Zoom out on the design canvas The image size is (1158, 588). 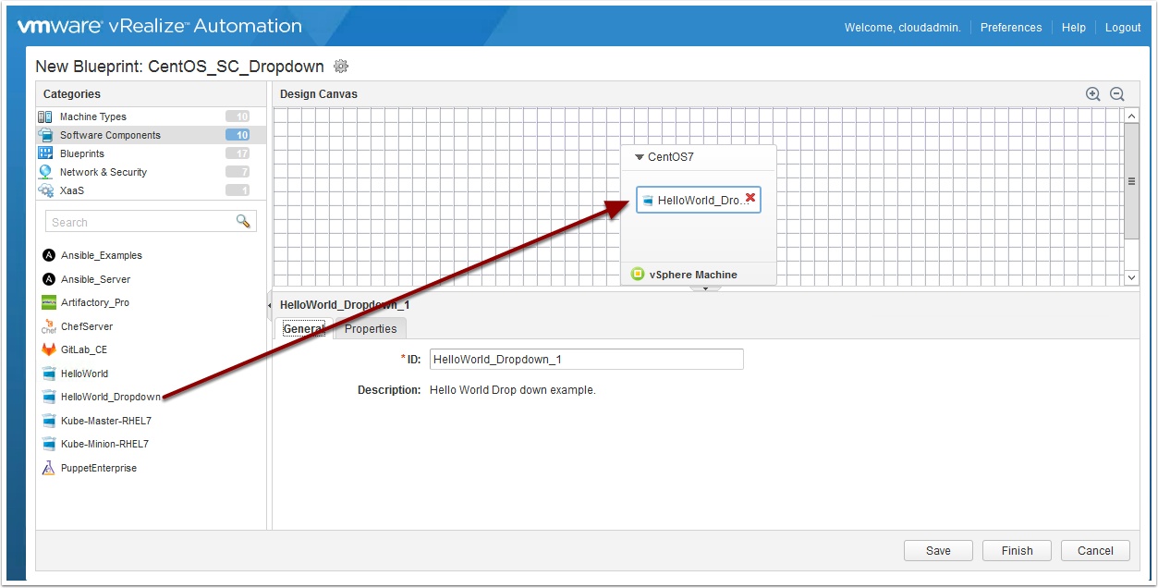pyautogui.click(x=1116, y=94)
